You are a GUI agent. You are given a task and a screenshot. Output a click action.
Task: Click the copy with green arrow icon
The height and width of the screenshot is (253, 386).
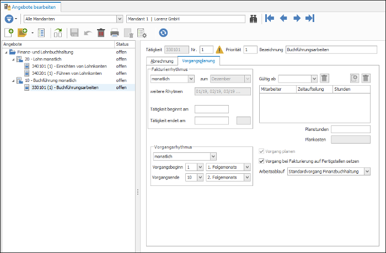58,33
